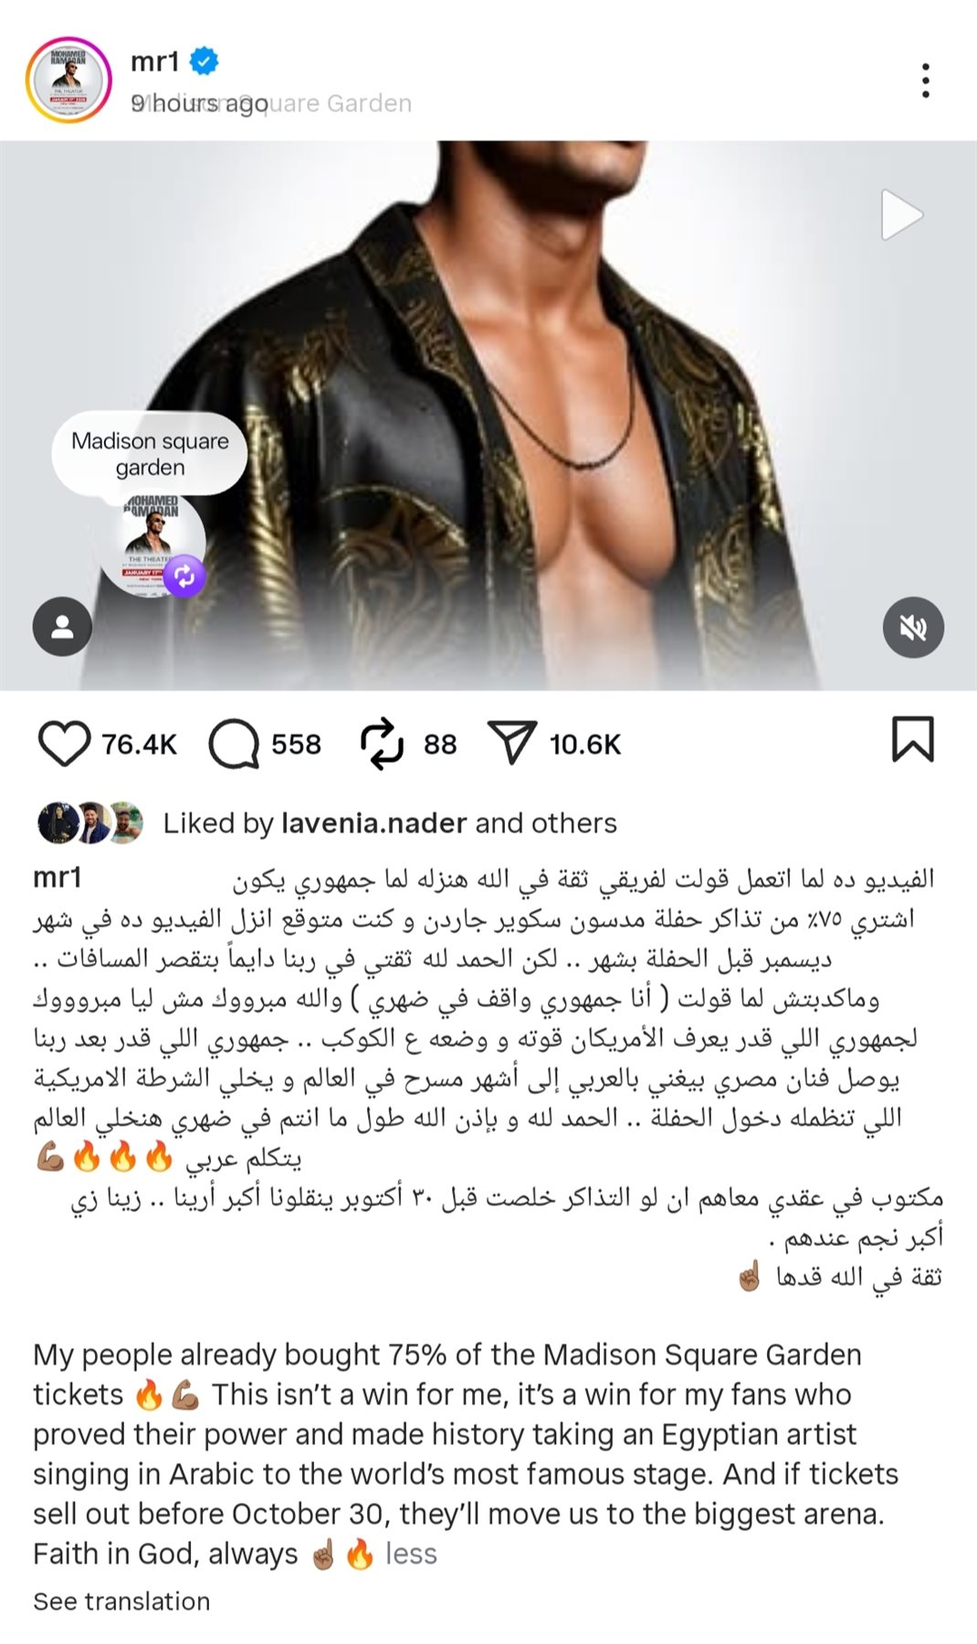Open comments via the speech bubble icon
This screenshot has width=977, height=1644.
coord(234,743)
